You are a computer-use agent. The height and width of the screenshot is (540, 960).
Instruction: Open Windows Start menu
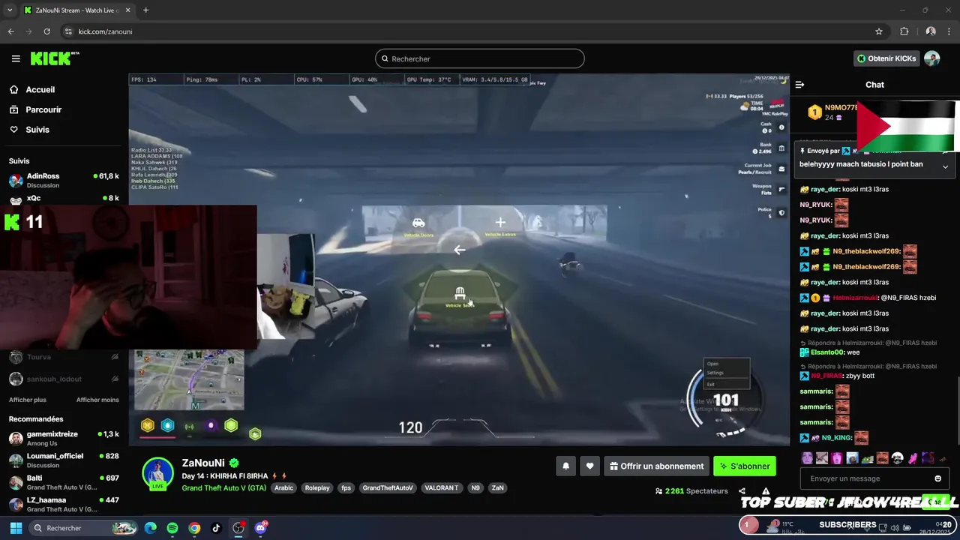pos(16,528)
